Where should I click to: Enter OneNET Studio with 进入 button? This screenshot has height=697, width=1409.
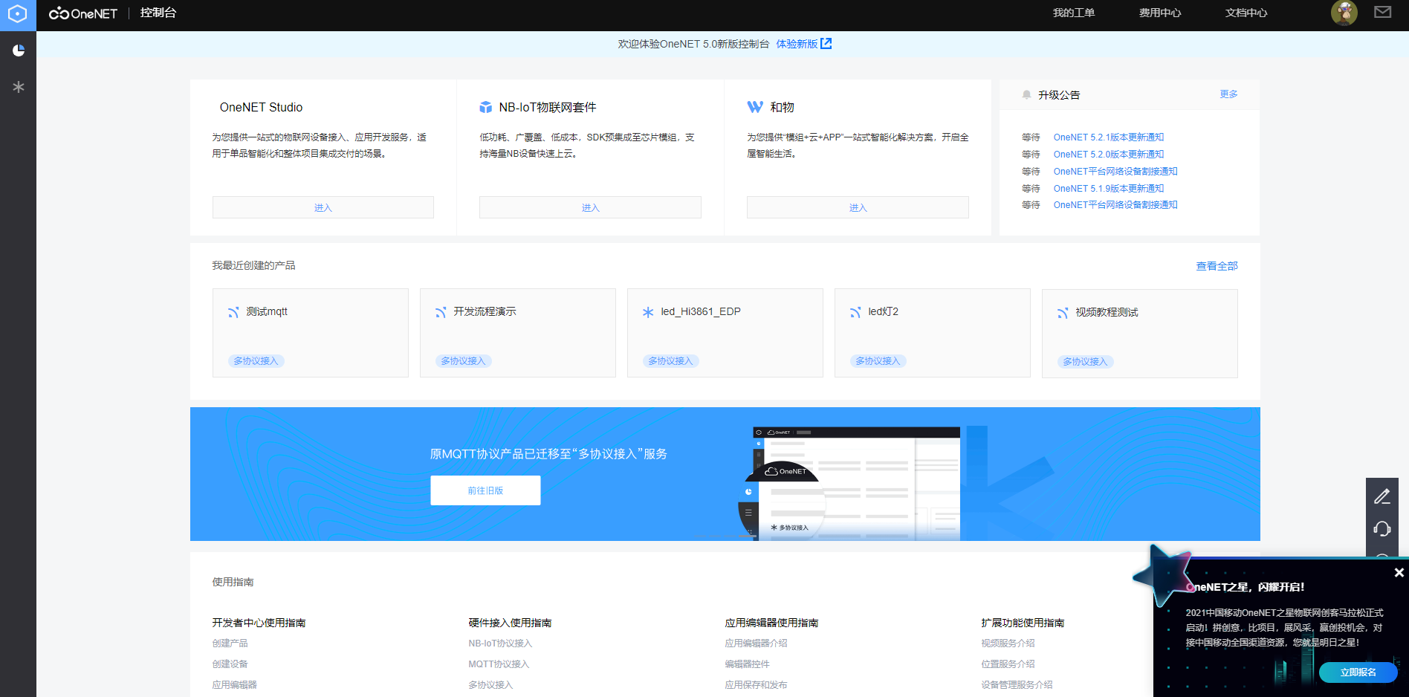point(323,207)
